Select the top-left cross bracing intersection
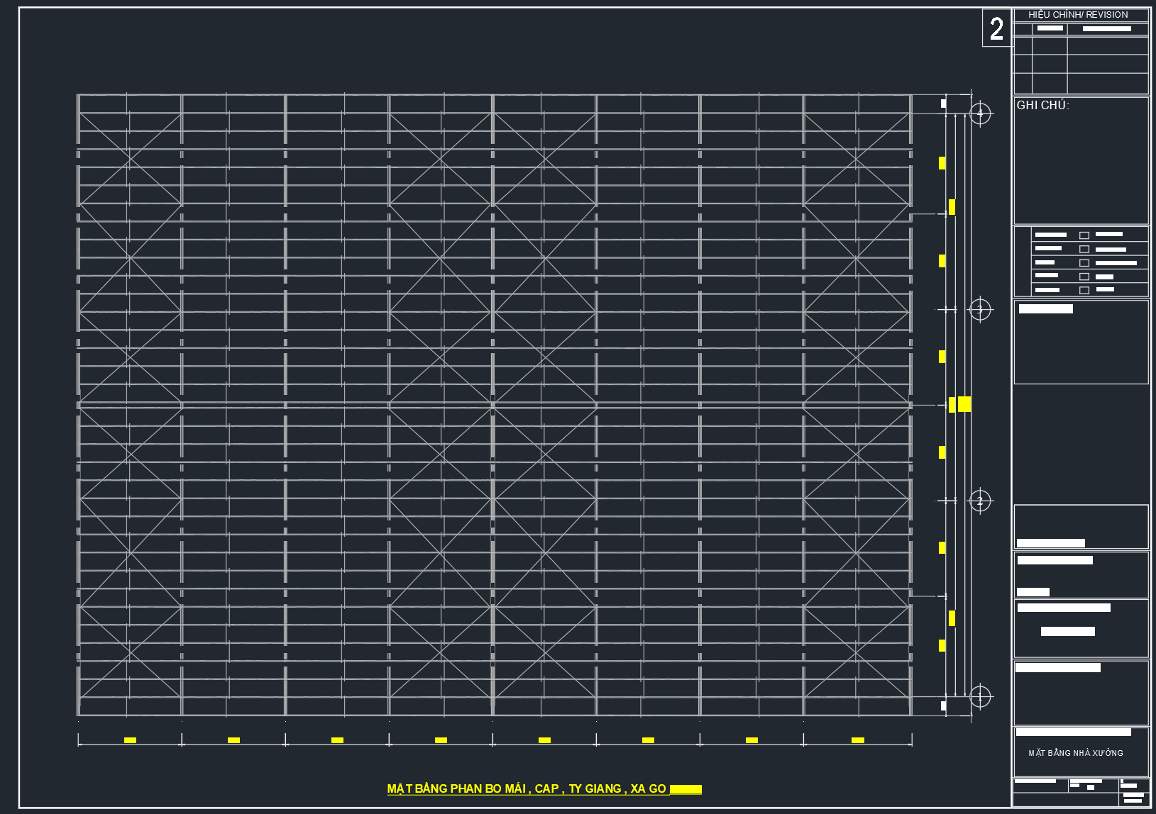This screenshot has width=1156, height=814. (x=130, y=159)
